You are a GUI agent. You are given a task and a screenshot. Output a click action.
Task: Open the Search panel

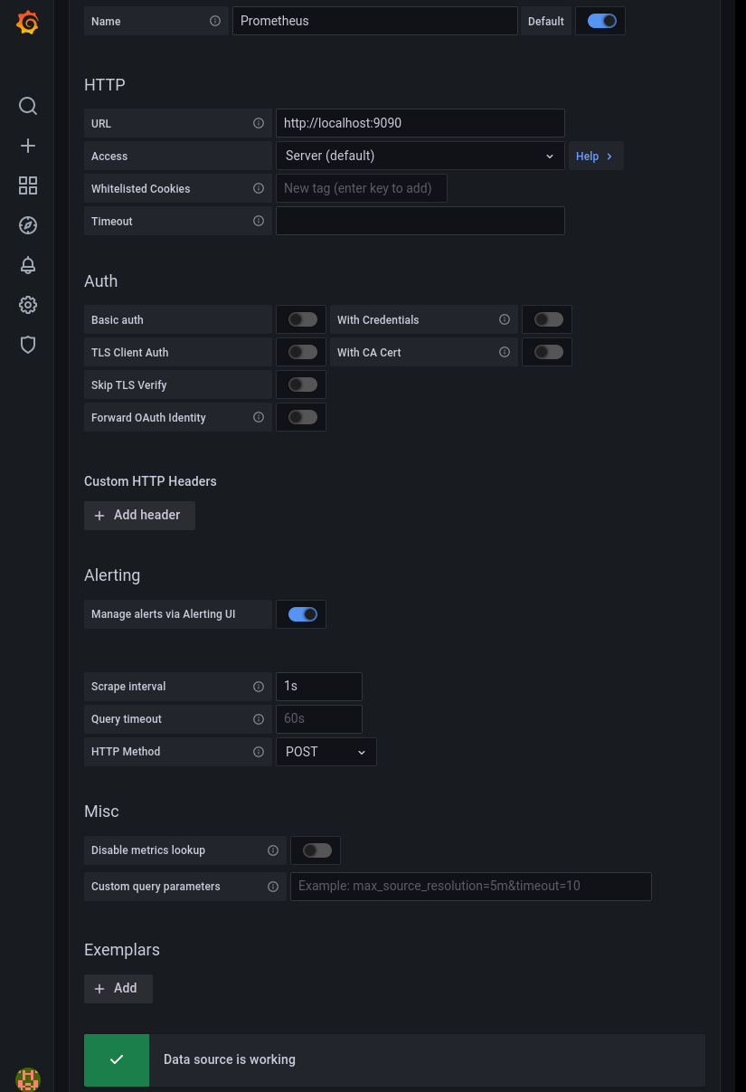[x=27, y=106]
